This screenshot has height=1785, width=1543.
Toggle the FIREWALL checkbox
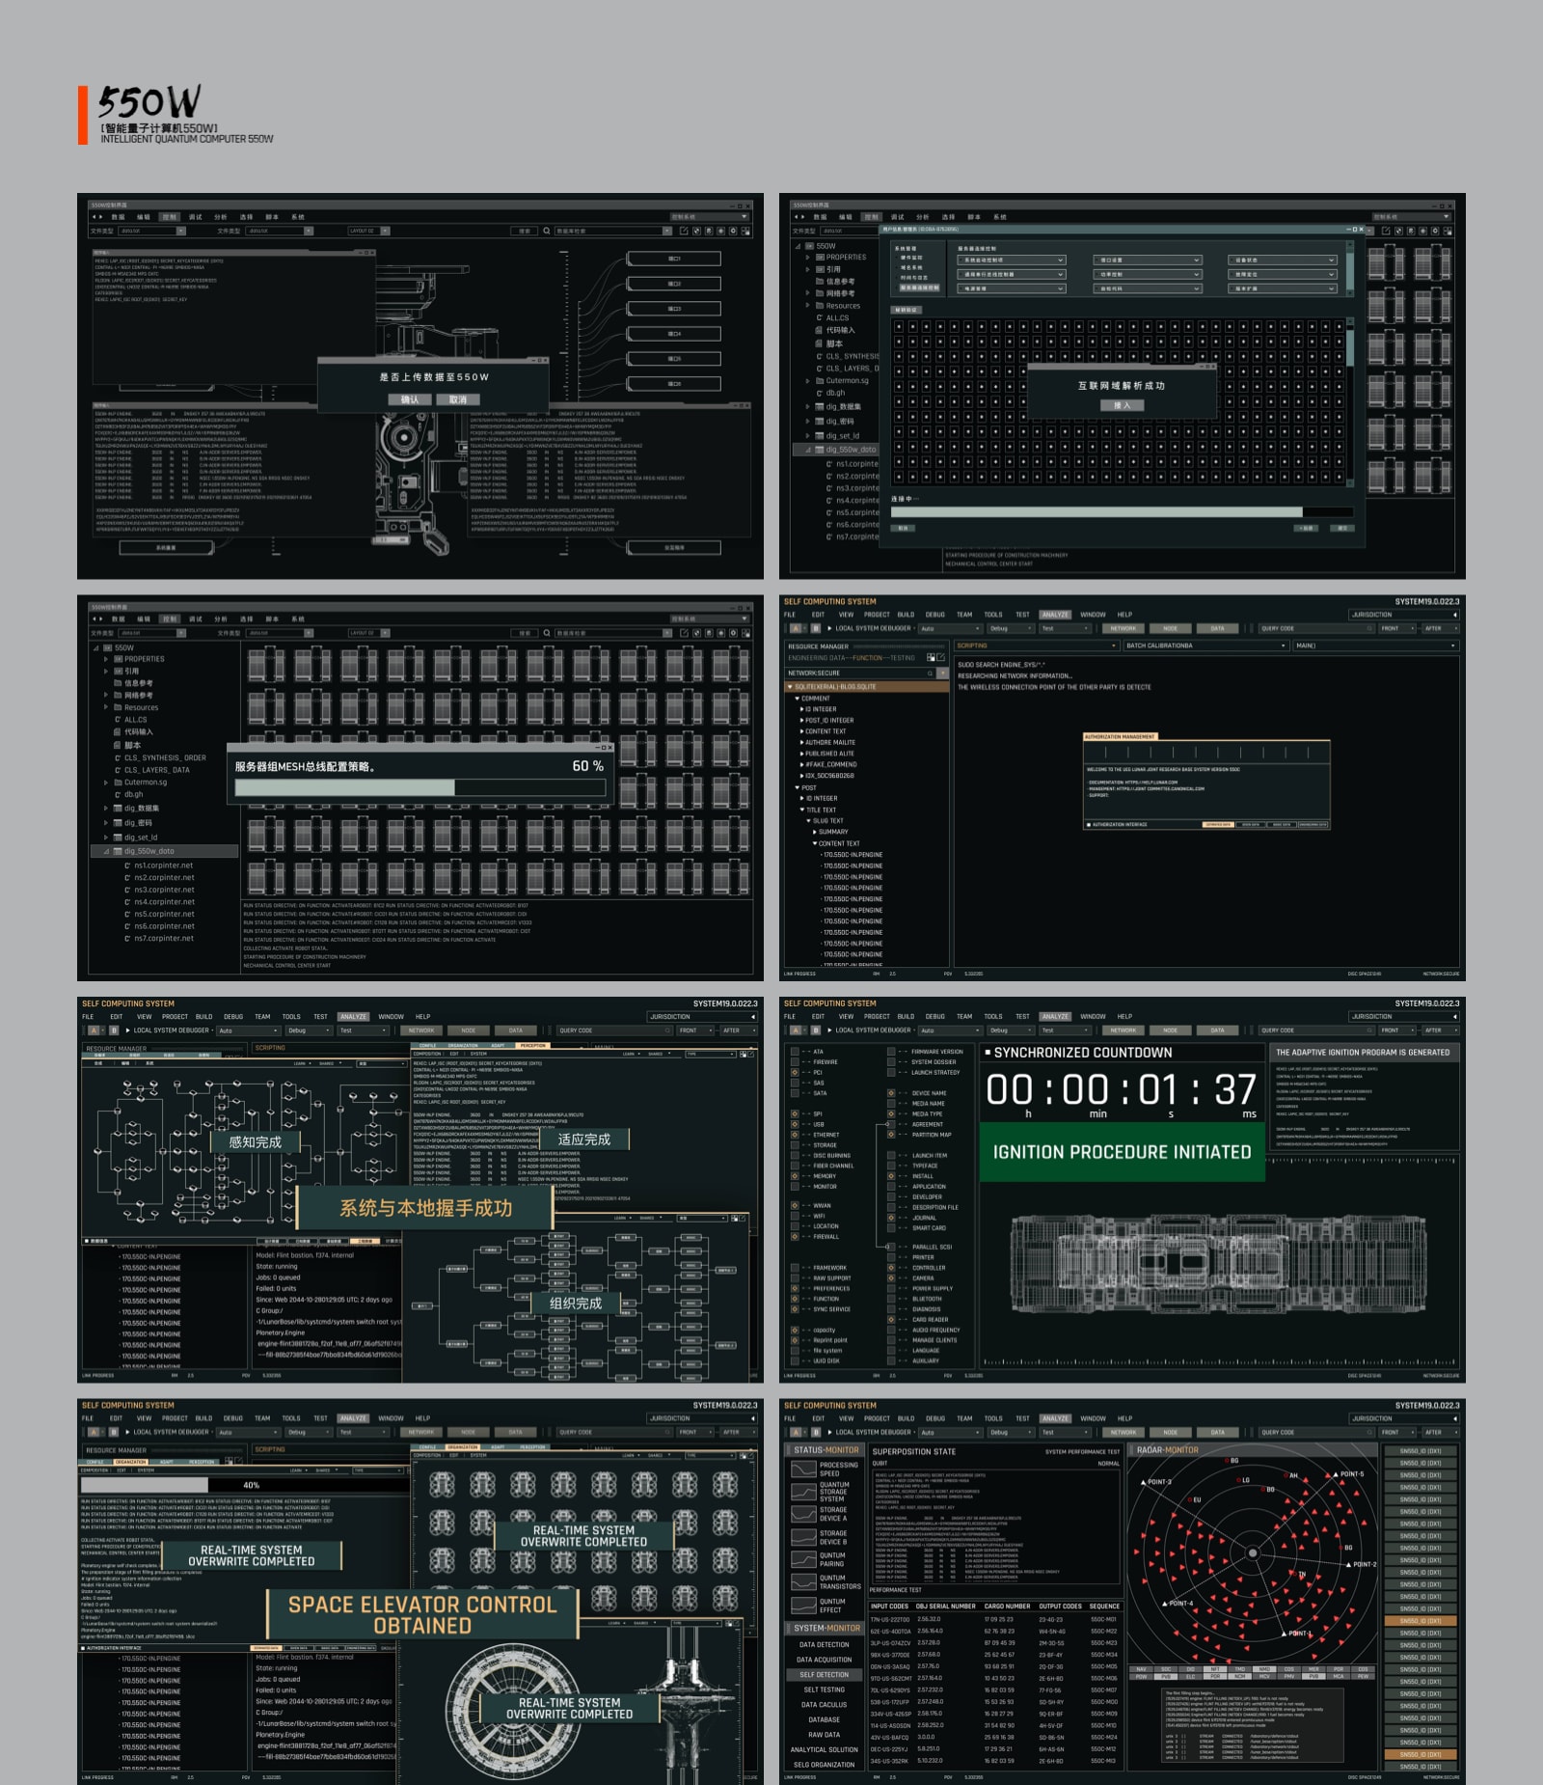coord(795,1236)
